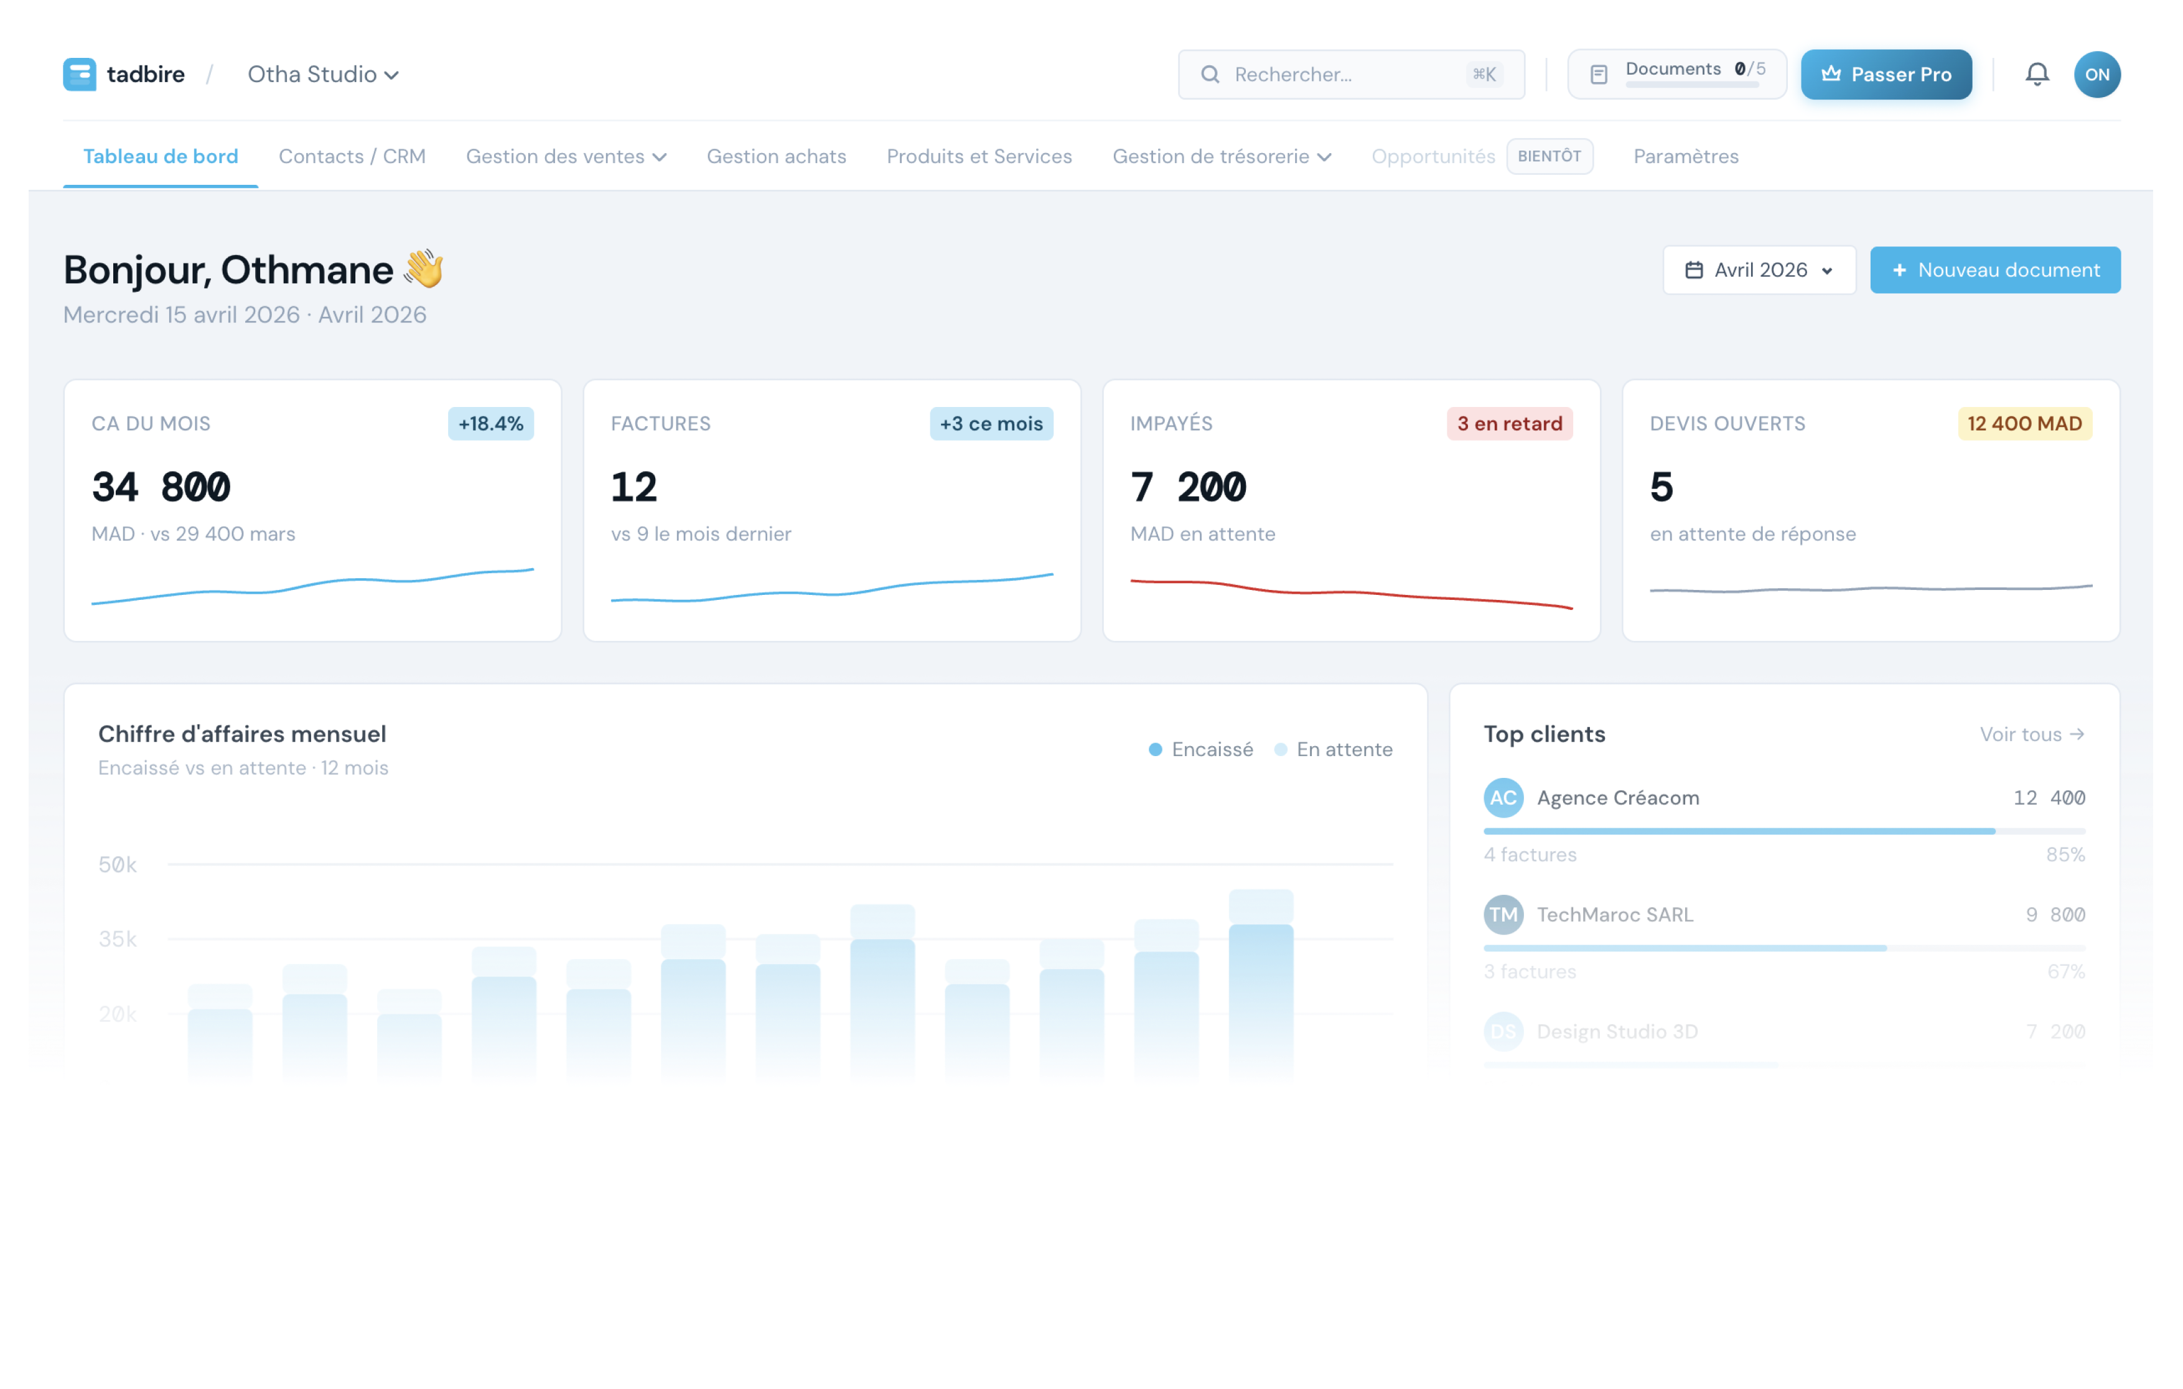Click the Documents counter page icon
Screen dimensions: 2183x1389
pos(1598,74)
